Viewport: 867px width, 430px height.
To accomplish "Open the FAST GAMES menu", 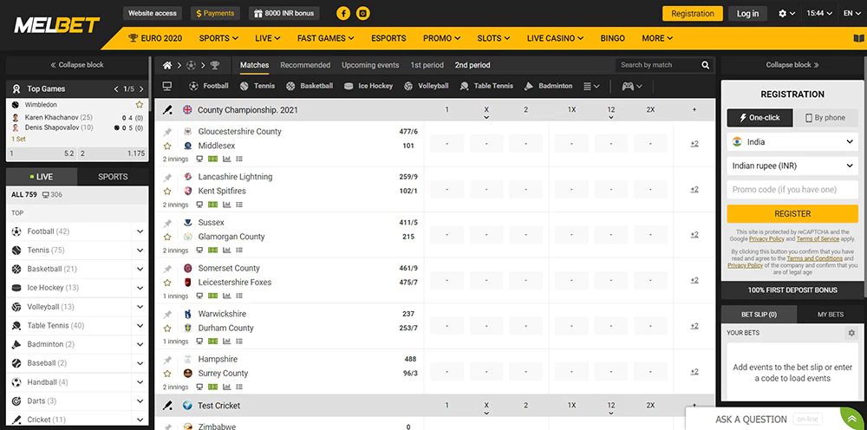I will (x=326, y=38).
